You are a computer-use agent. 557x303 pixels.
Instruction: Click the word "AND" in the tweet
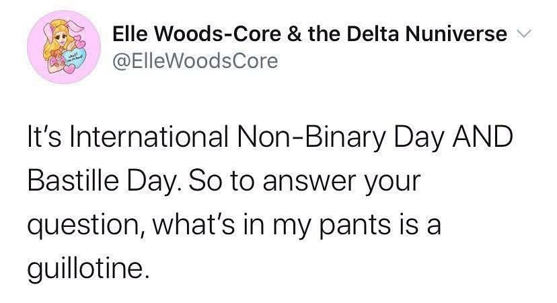pyautogui.click(x=482, y=137)
